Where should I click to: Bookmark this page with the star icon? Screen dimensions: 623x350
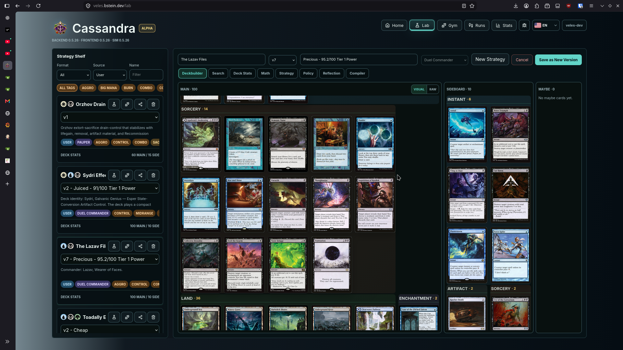pyautogui.click(x=472, y=6)
